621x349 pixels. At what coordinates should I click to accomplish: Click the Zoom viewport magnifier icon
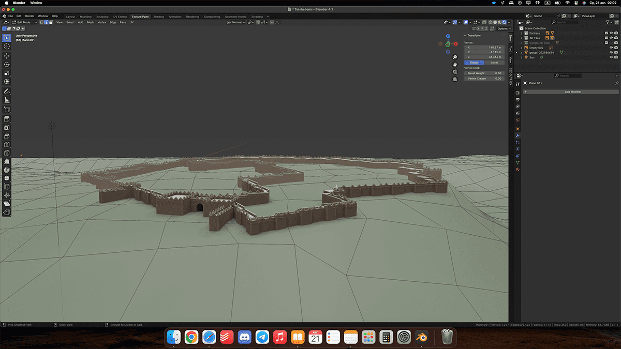click(x=455, y=57)
